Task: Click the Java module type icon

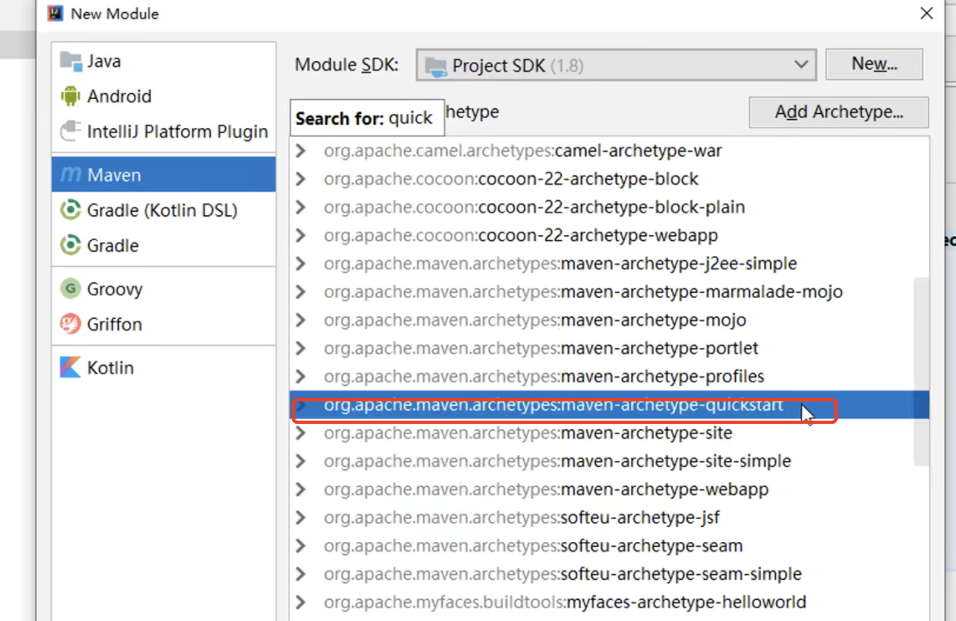Action: tap(71, 61)
